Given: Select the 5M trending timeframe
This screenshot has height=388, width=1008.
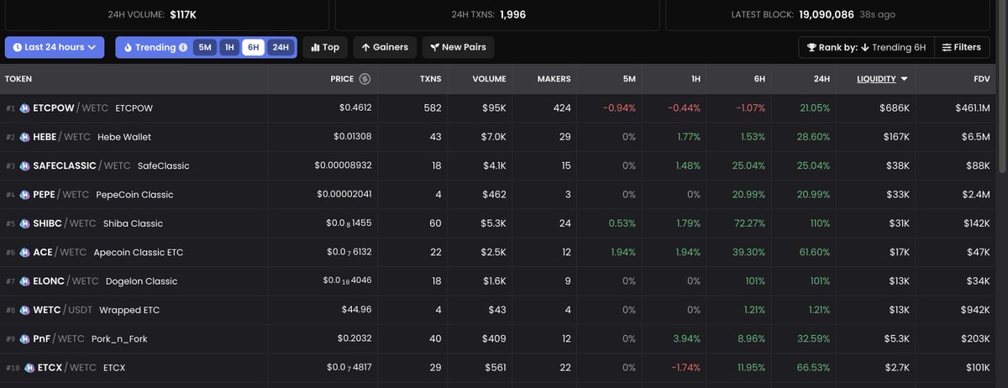Looking at the screenshot, I should 205,48.
